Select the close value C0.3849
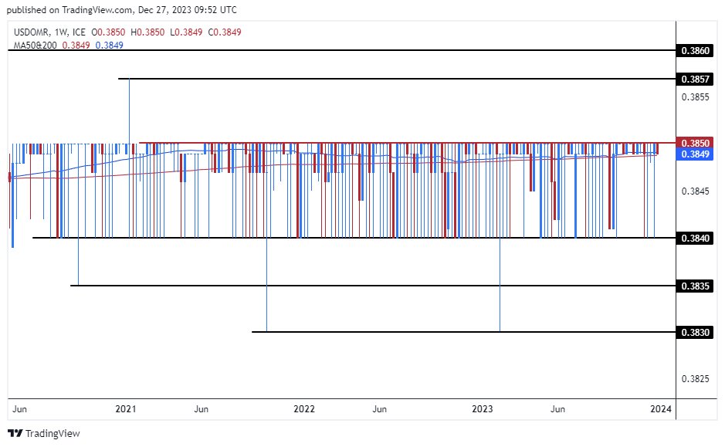725x447 pixels. (x=225, y=32)
